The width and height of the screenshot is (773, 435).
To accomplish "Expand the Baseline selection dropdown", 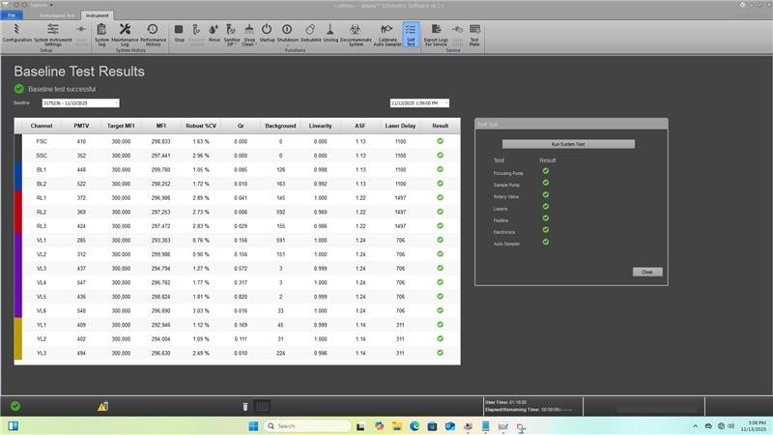I will click(115, 102).
